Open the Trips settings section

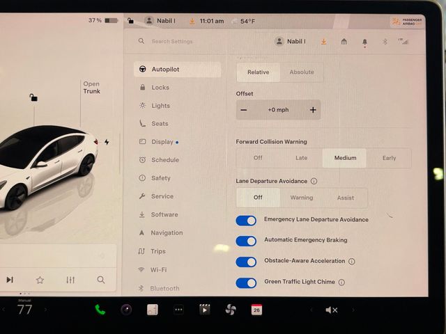(x=152, y=251)
